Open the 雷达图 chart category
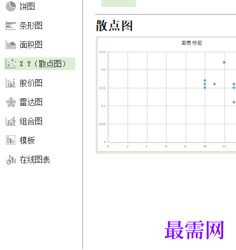 pyautogui.click(x=31, y=102)
